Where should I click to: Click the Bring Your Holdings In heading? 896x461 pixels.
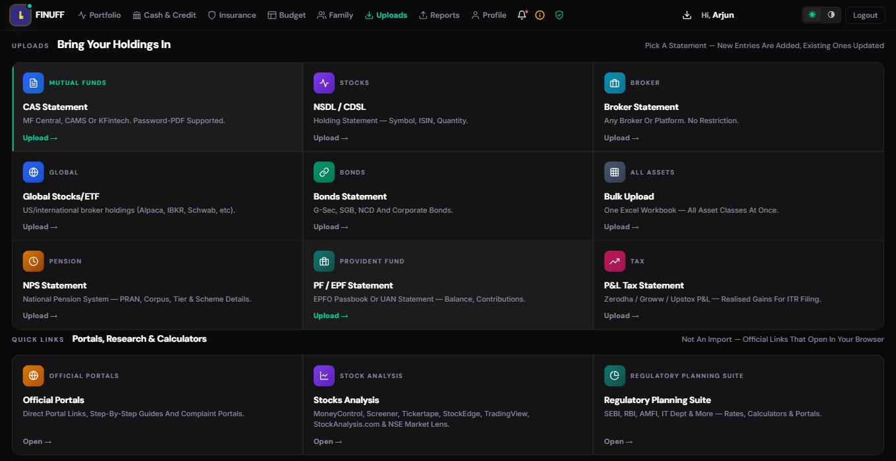(x=114, y=45)
